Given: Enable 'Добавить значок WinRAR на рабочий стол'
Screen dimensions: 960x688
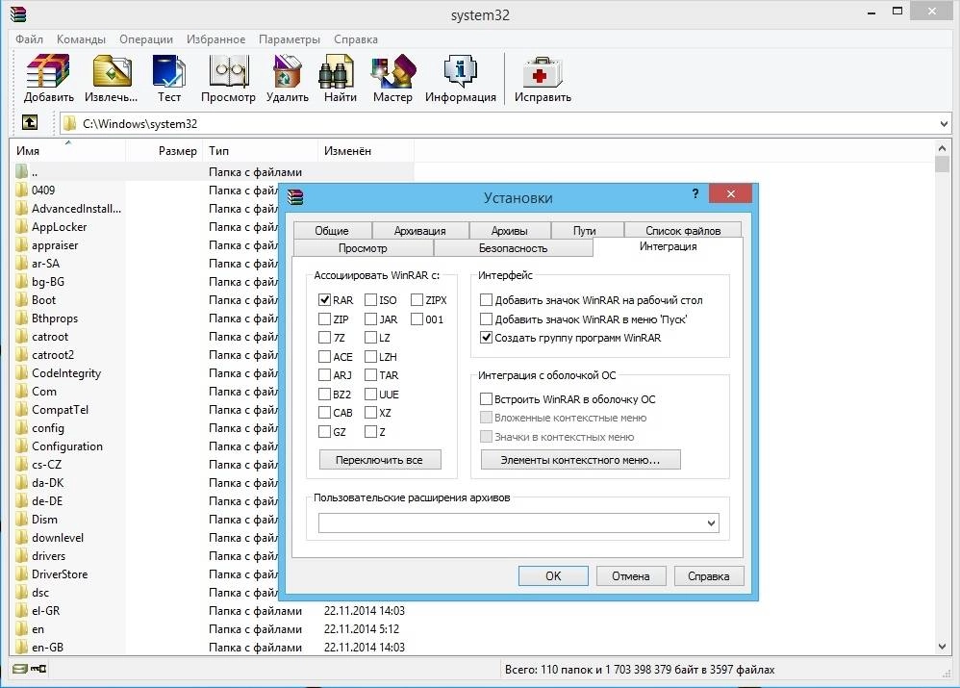Looking at the screenshot, I should [486, 300].
